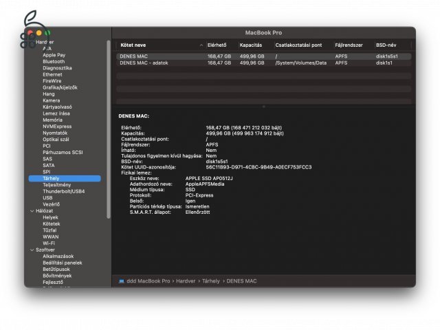Screen dimensions: 440x330
Task: Select Apple Pay in the sidebar
Action: [54, 55]
